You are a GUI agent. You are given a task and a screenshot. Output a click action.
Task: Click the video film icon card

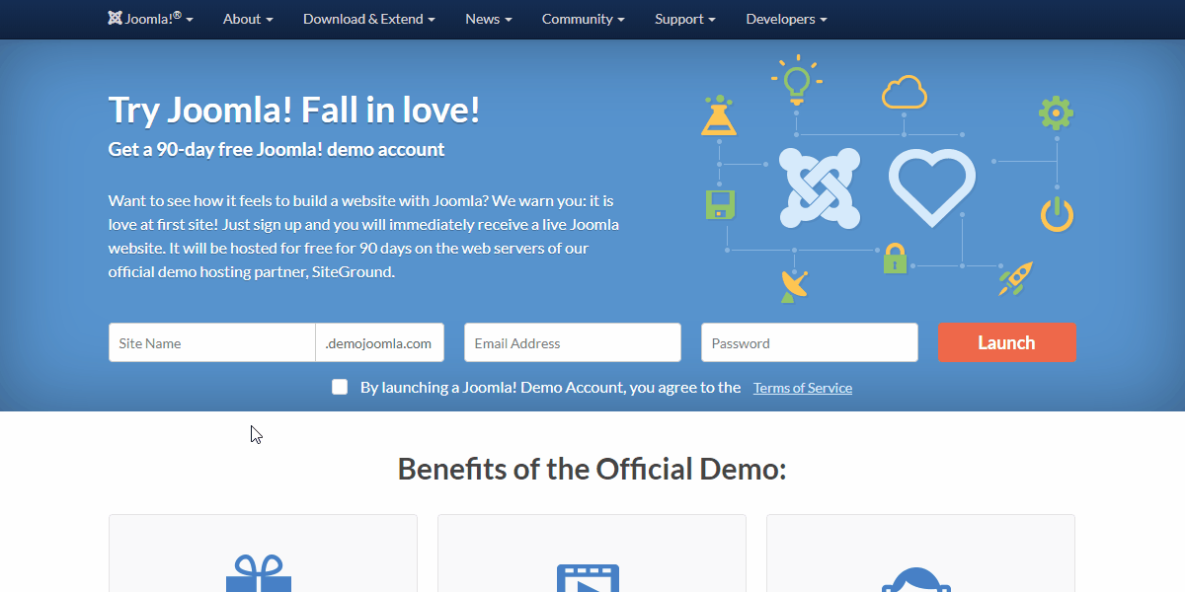point(592,553)
